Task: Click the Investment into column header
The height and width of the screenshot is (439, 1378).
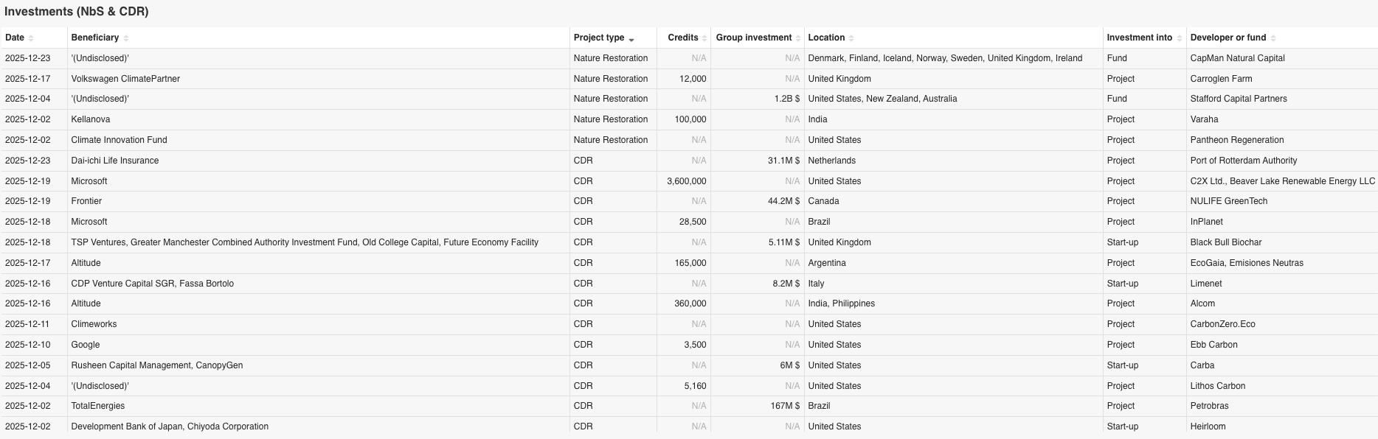Action: 1139,38
